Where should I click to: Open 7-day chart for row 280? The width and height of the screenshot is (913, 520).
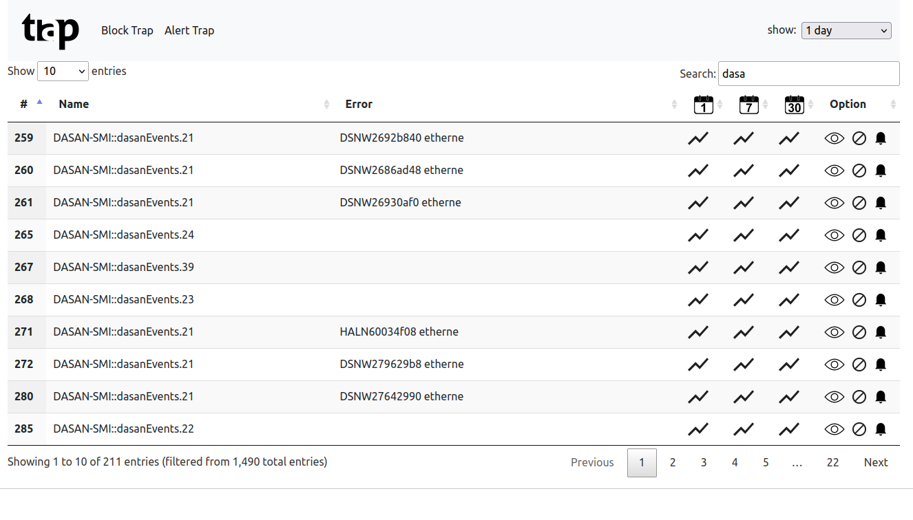coord(744,397)
